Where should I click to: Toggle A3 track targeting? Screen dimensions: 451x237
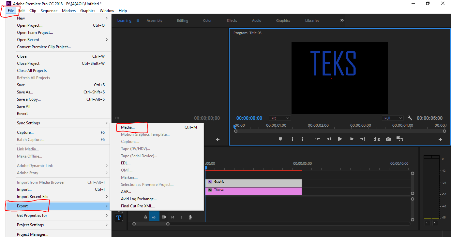[154, 217]
